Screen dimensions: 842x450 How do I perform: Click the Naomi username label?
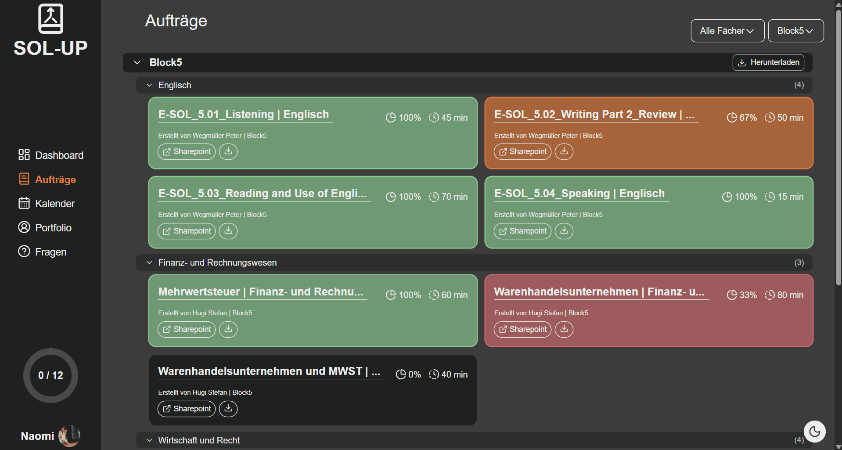(x=38, y=436)
